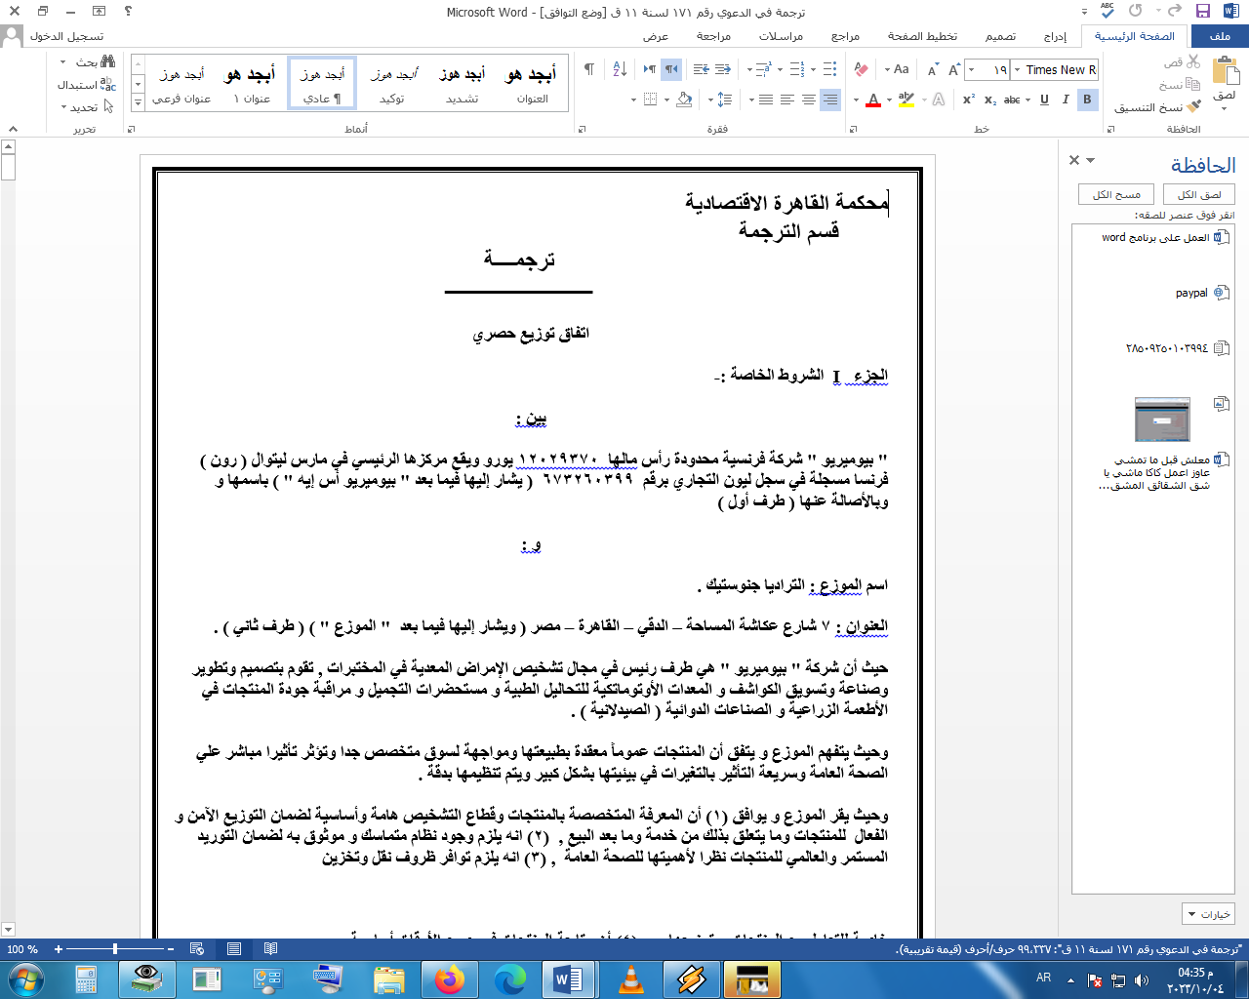Open font color dropdown arrow
This screenshot has width=1249, height=999.
tap(856, 100)
